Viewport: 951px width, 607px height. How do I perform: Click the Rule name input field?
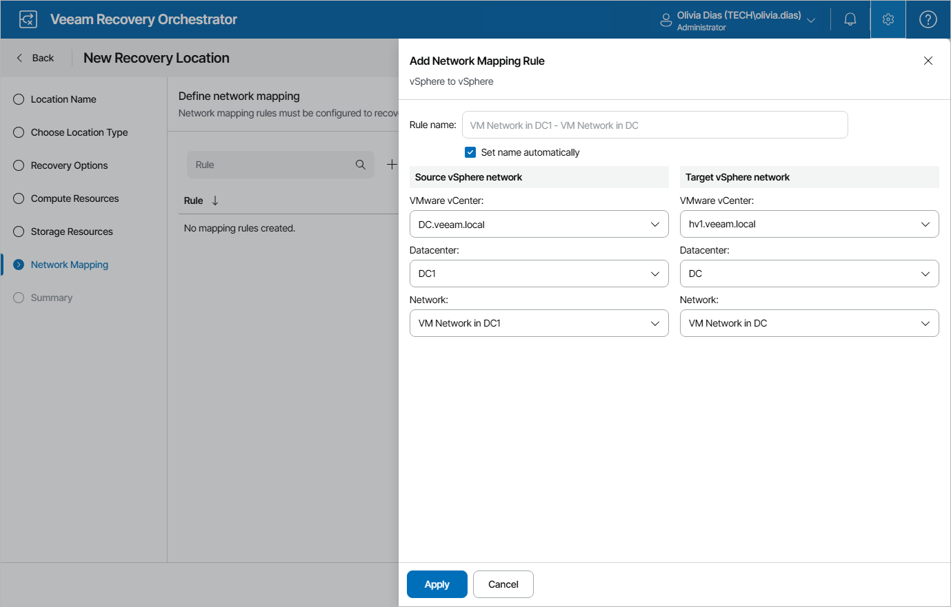point(654,125)
